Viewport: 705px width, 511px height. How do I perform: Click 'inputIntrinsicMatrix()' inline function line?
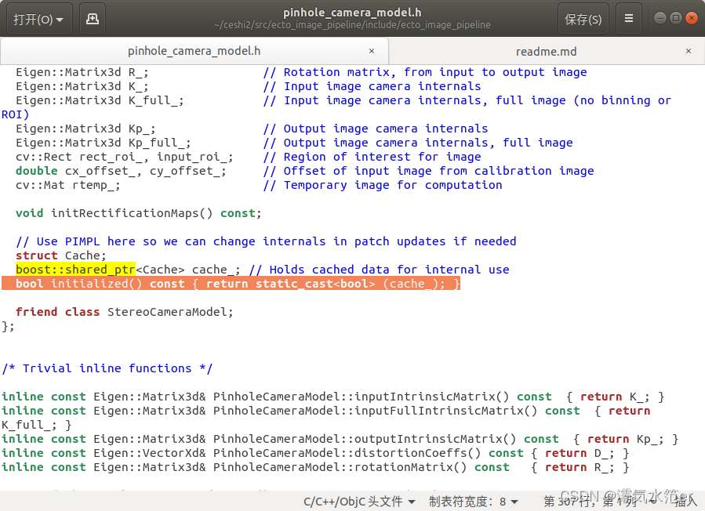333,397
